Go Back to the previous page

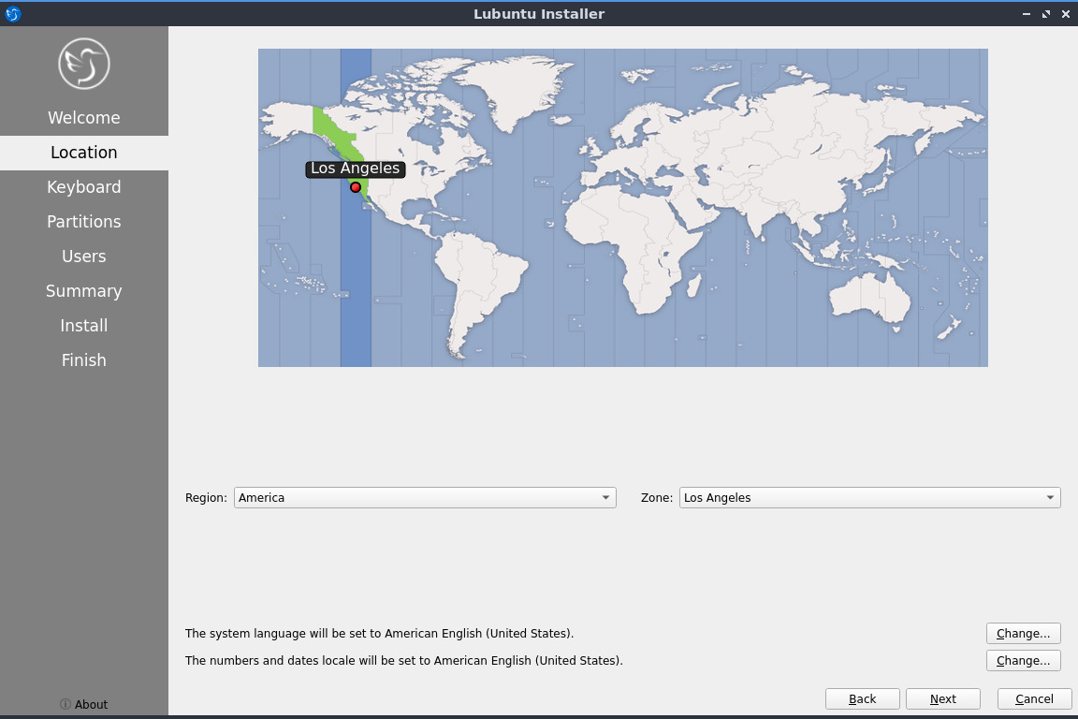coord(862,699)
